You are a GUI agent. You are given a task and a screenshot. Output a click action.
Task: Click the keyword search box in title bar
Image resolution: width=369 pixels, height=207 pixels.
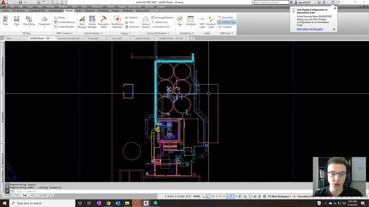(272, 2)
